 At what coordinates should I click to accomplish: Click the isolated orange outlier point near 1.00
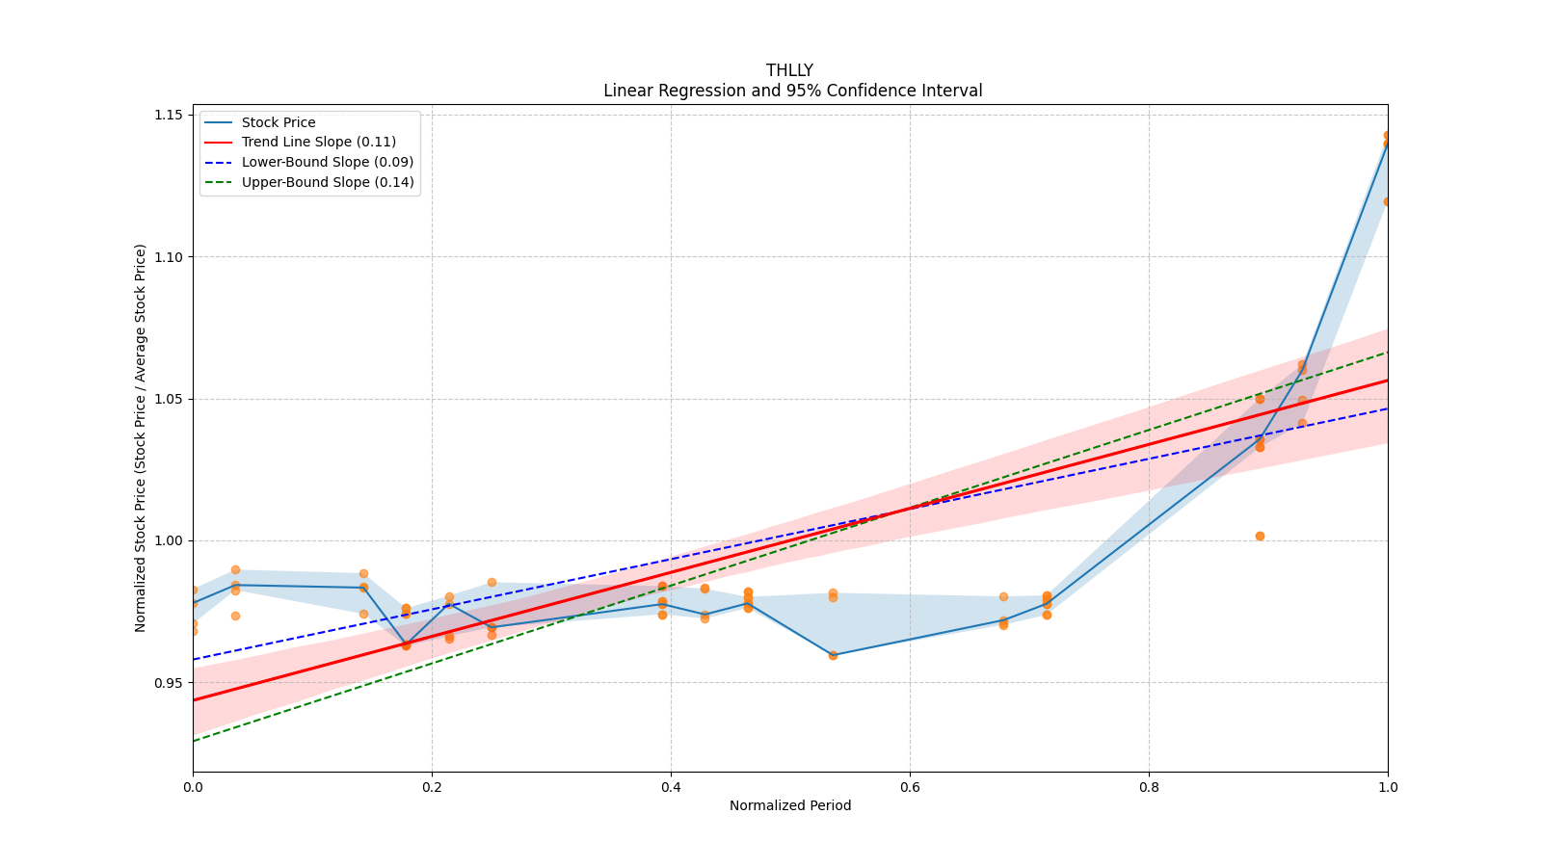[x=1260, y=536]
